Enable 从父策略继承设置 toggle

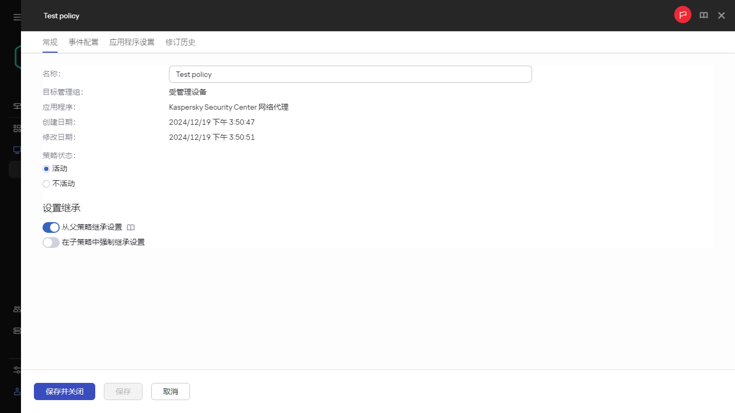[51, 227]
